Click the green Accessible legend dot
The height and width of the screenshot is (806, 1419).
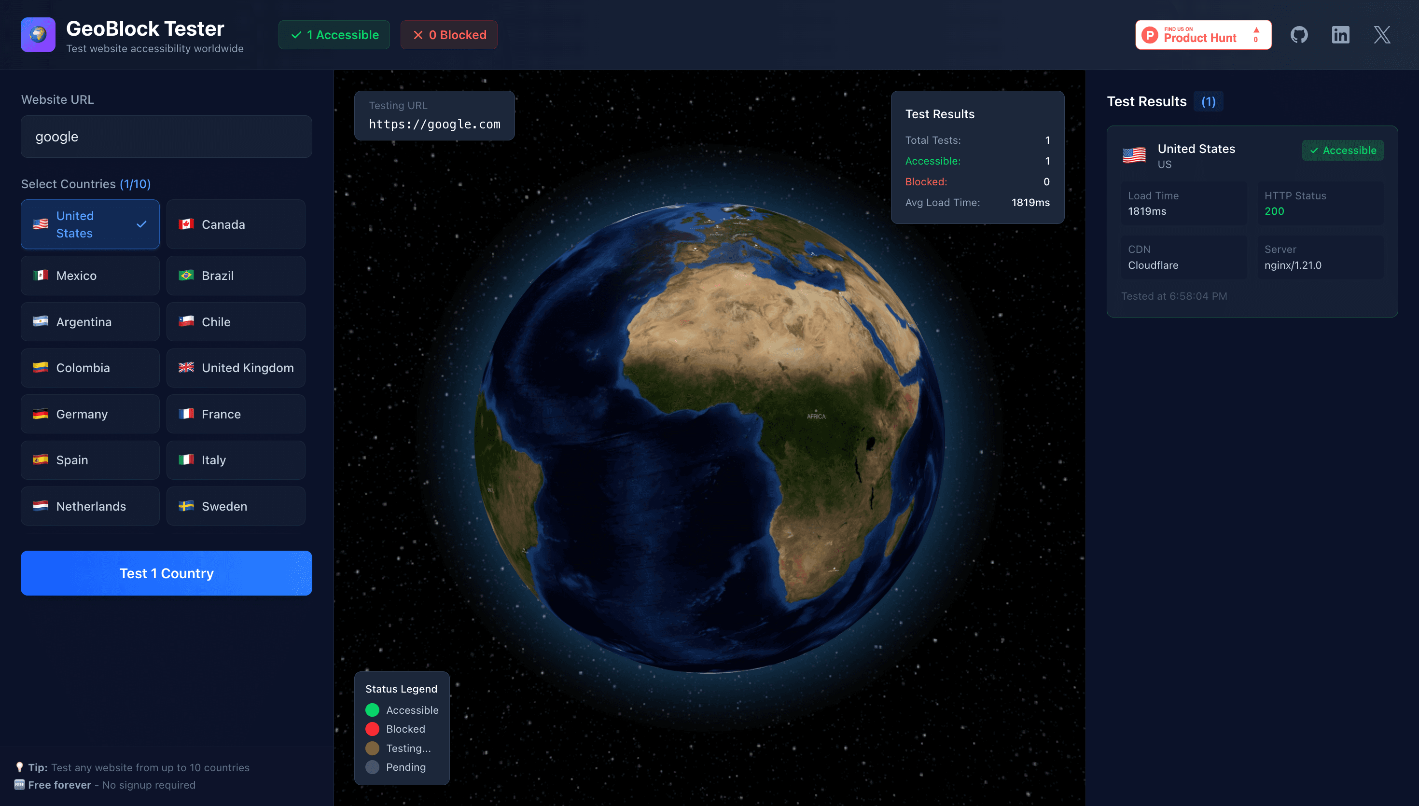click(x=373, y=709)
